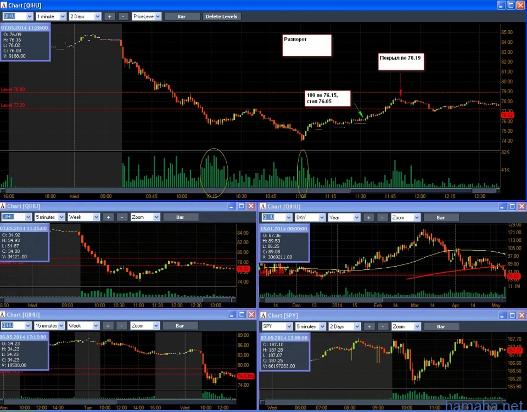The width and height of the screenshot is (527, 412).
Task: Maximize the DAY QIHU chart window
Action: (x=511, y=206)
